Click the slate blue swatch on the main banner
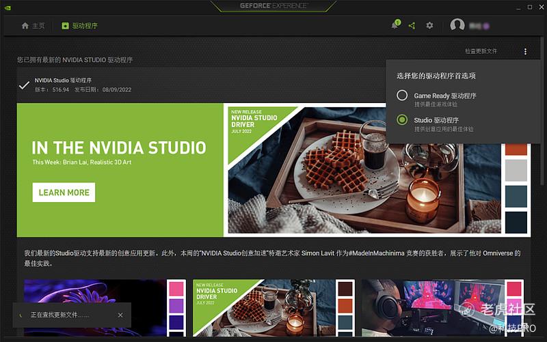The image size is (547, 342). pos(516,197)
